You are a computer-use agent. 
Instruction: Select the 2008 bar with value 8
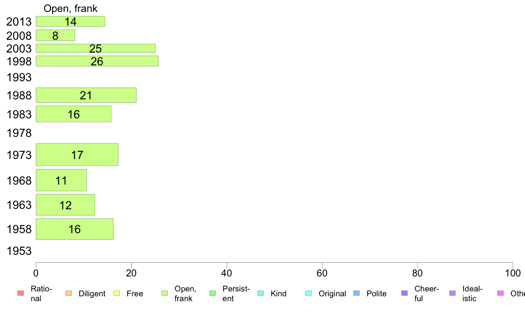(x=55, y=35)
